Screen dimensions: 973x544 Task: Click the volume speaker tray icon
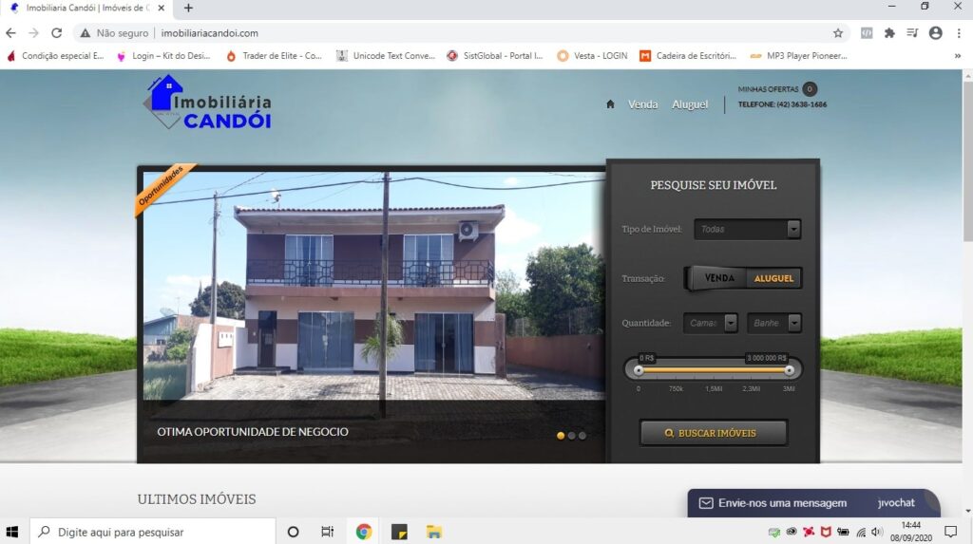click(877, 532)
